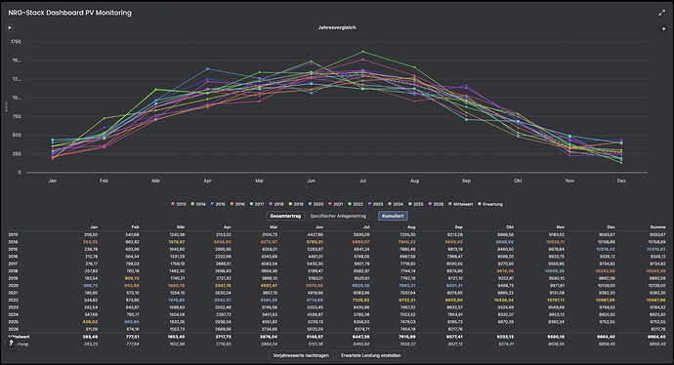The height and width of the screenshot is (365, 674).
Task: Toggle the 2019 series in the legend
Action: pos(296,204)
